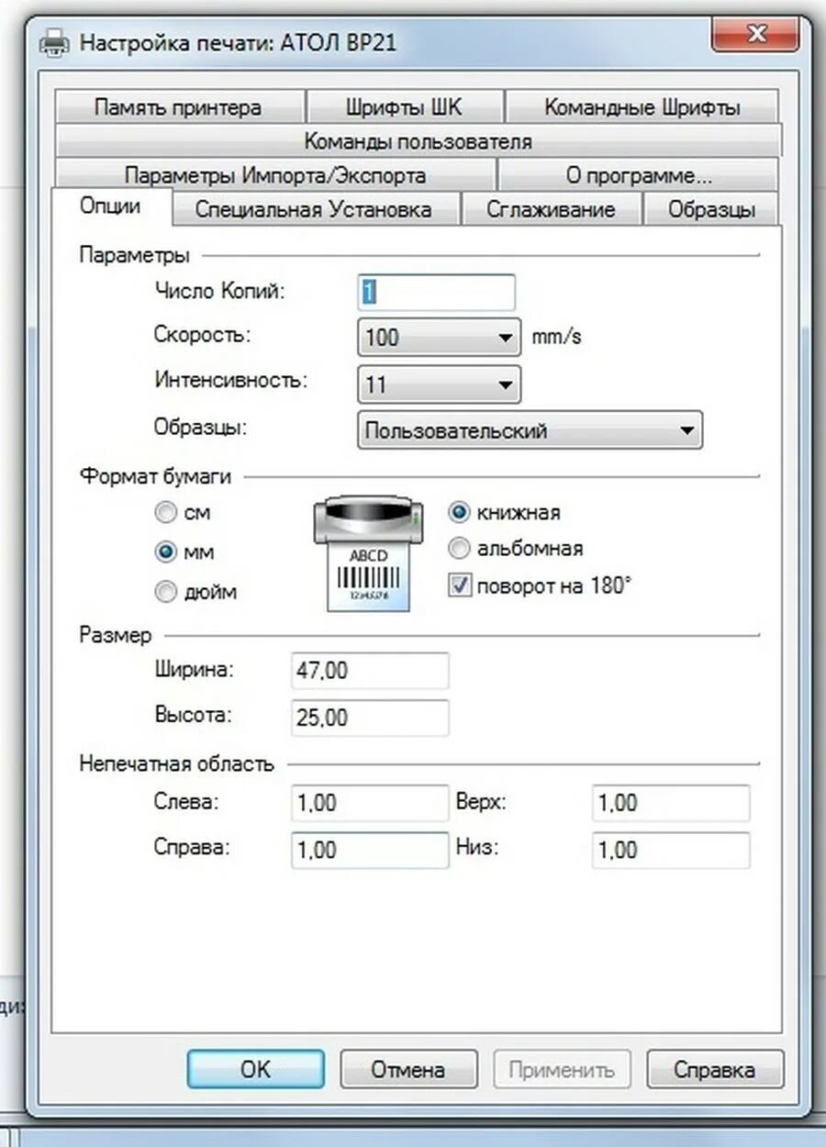Open Командные Шрифты tab
826x1147 pixels.
tap(642, 107)
